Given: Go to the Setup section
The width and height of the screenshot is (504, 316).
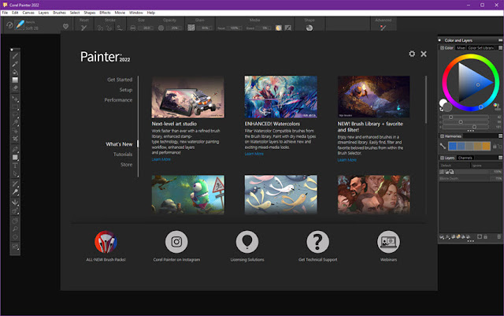Looking at the screenshot, I should 126,90.
